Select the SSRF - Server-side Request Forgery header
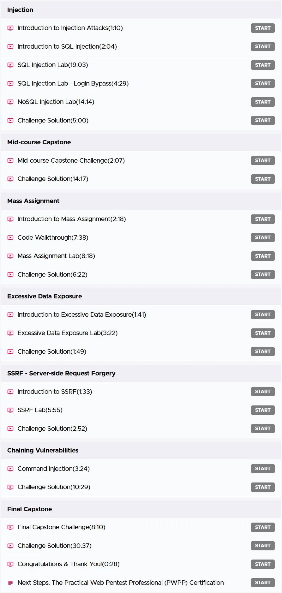The height and width of the screenshot is (593, 282). pyautogui.click(x=141, y=374)
